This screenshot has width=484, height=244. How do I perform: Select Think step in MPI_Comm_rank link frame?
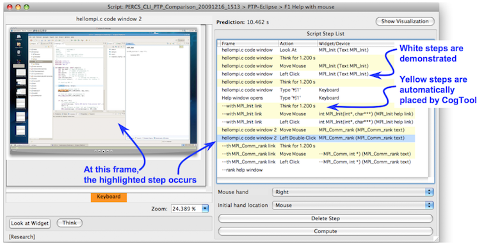316,146
